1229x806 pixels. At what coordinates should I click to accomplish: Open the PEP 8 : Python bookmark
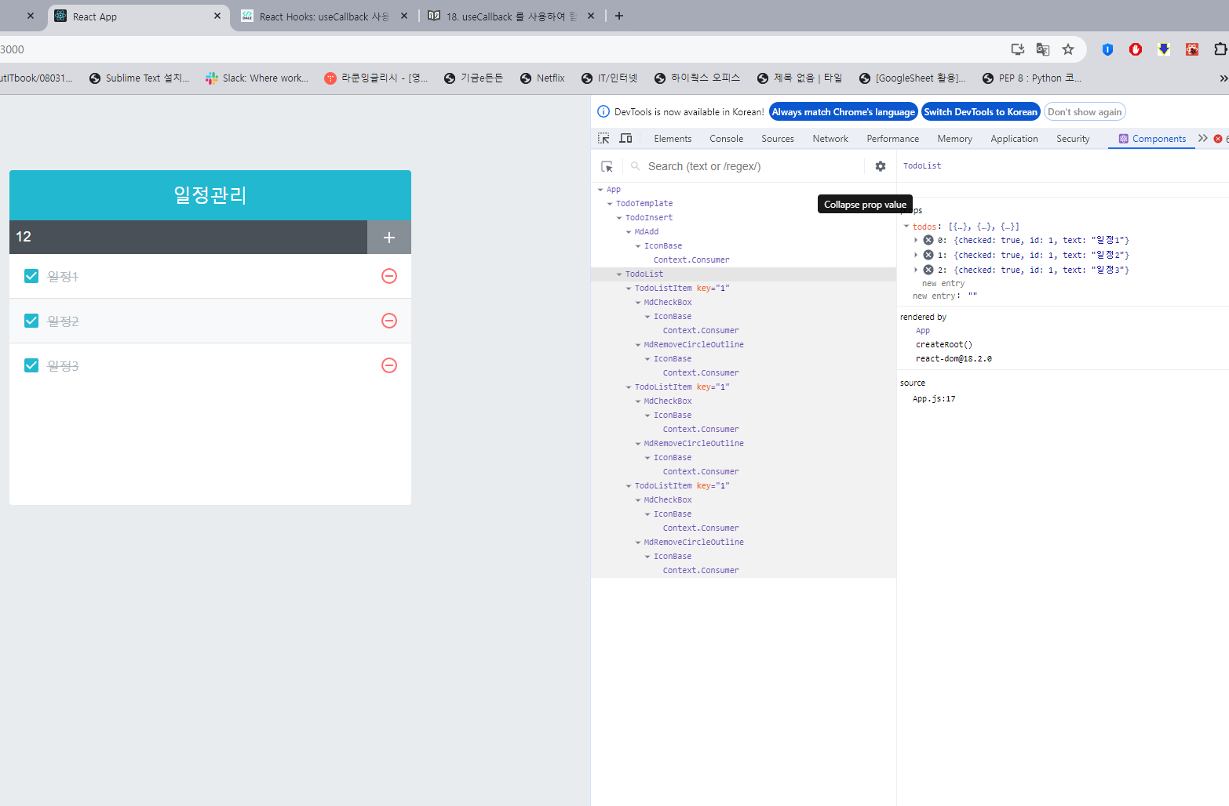pyautogui.click(x=1032, y=78)
